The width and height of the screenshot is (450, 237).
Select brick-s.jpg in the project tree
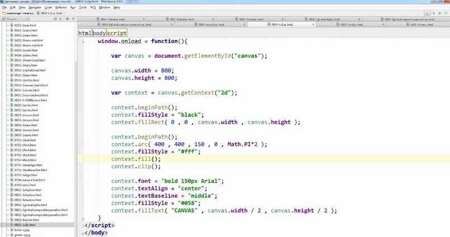tap(22, 230)
